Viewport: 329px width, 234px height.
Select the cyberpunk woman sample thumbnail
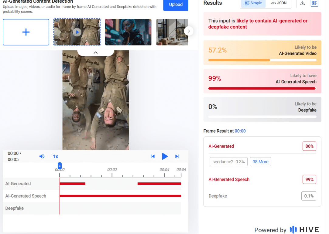(x=128, y=32)
